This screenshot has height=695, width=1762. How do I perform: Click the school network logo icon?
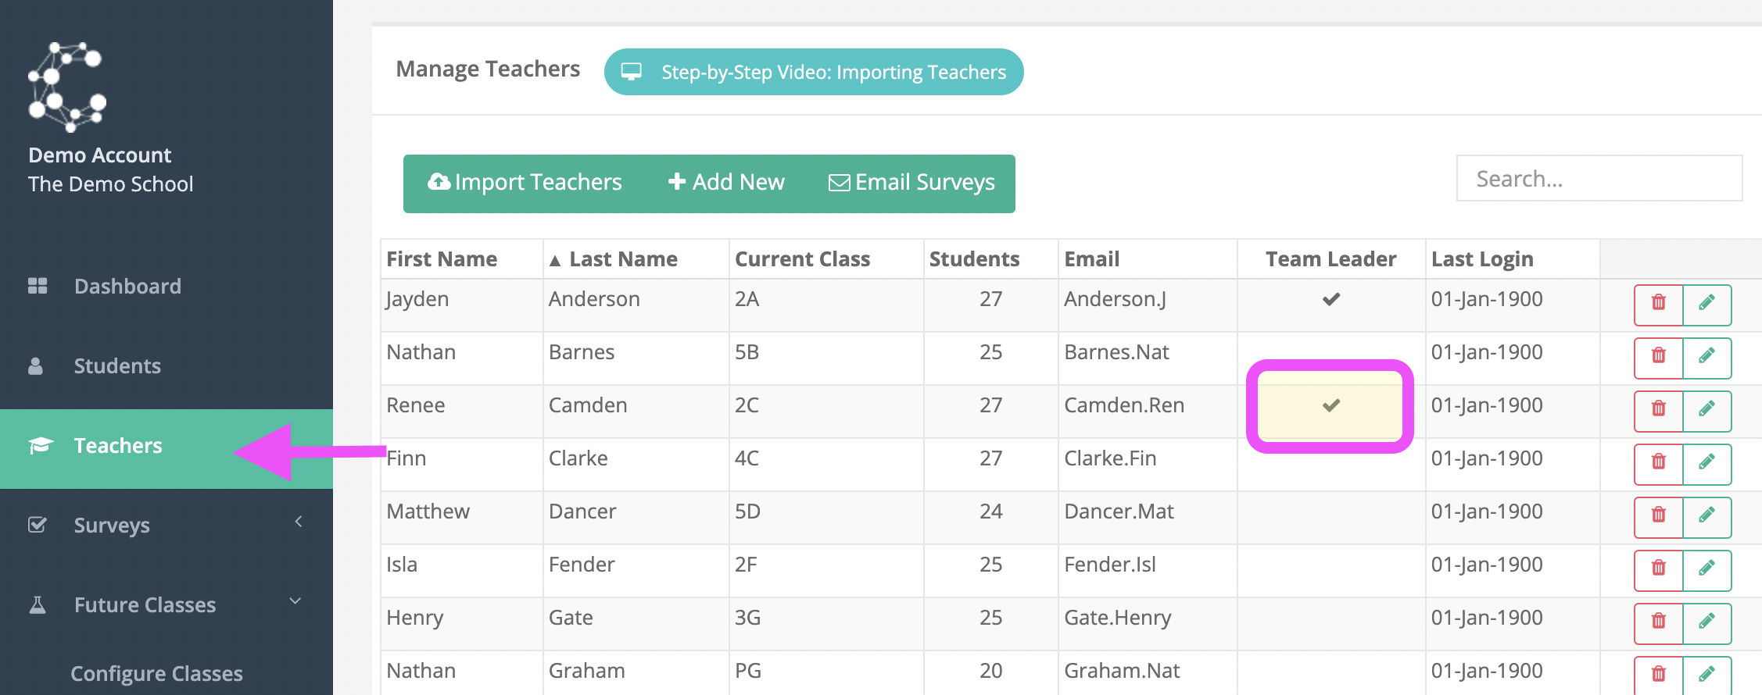pos(66,87)
